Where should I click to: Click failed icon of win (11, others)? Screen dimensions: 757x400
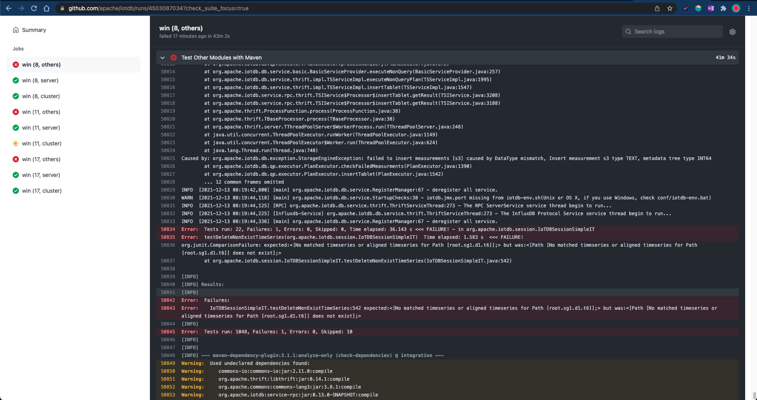tap(16, 112)
